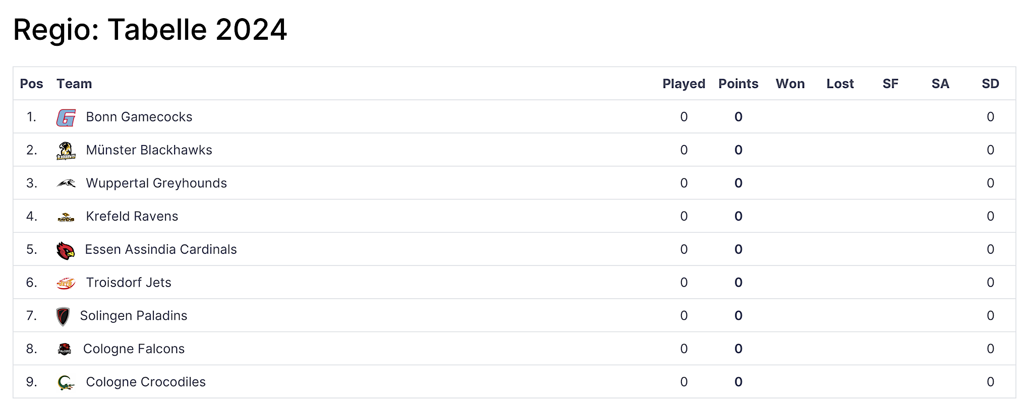Open the Wuppertal Greyhounds team link
1033x409 pixels.
point(156,183)
